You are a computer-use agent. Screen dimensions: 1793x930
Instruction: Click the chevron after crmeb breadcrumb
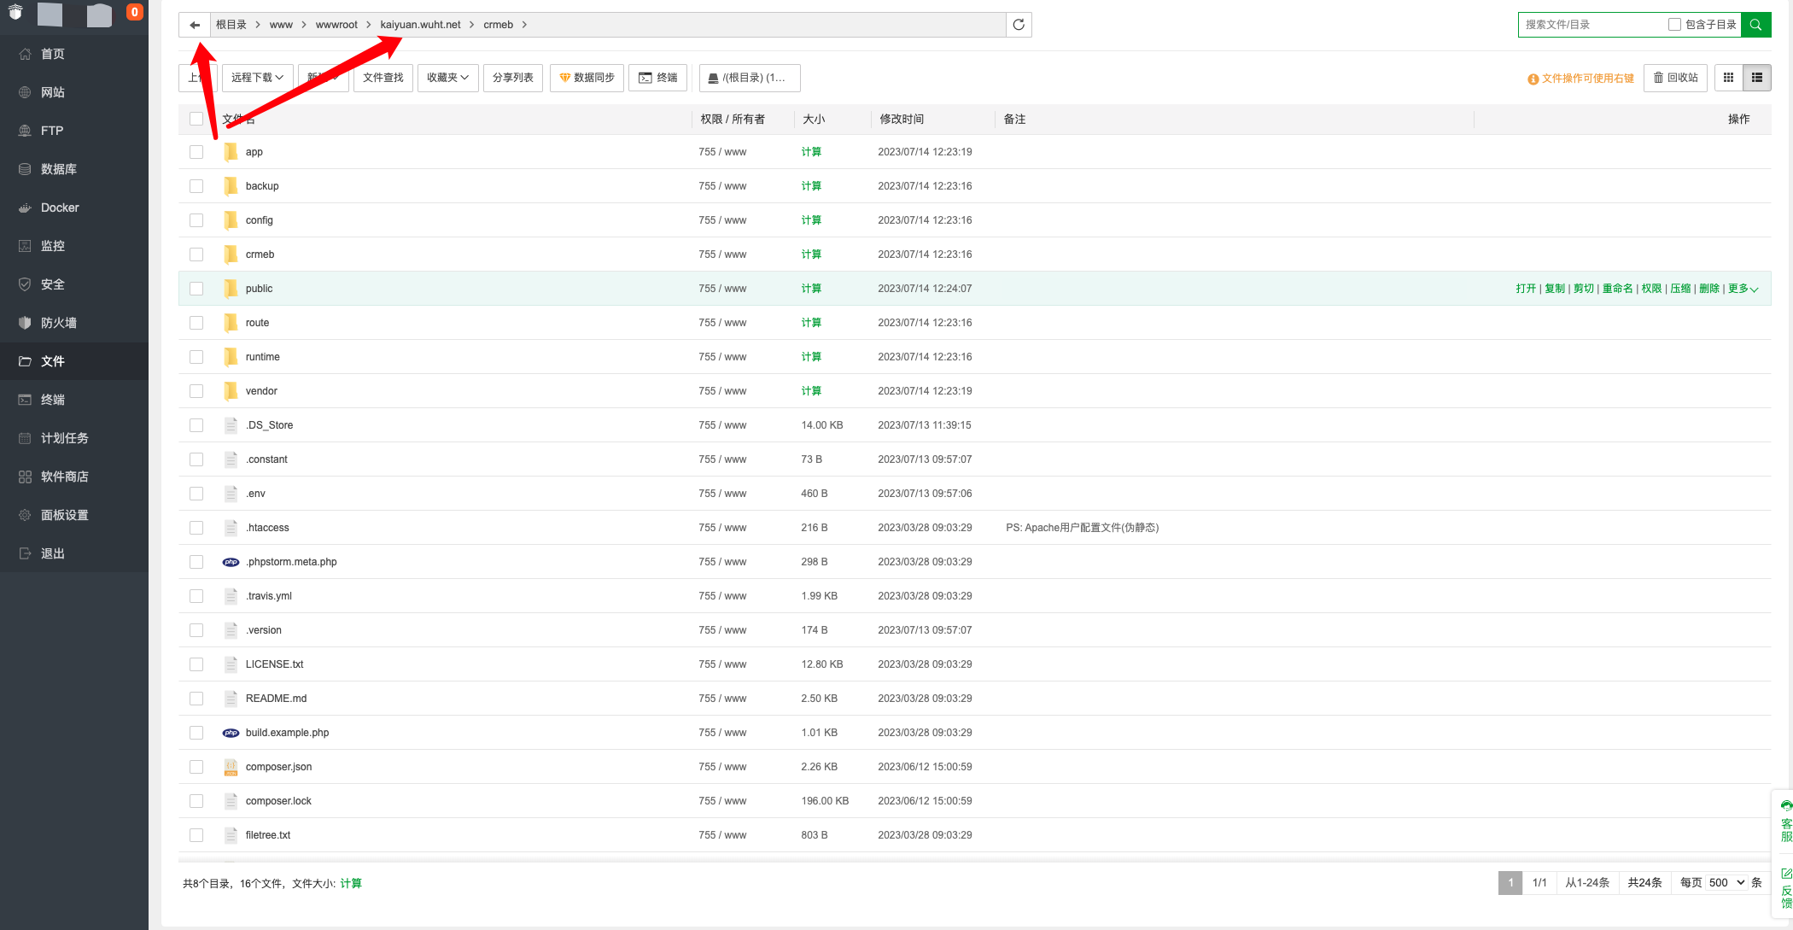[524, 25]
